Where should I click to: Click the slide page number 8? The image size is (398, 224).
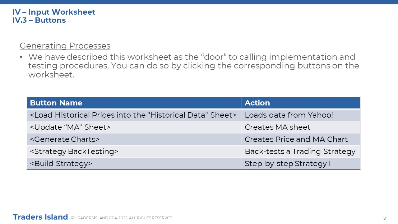tap(385, 218)
